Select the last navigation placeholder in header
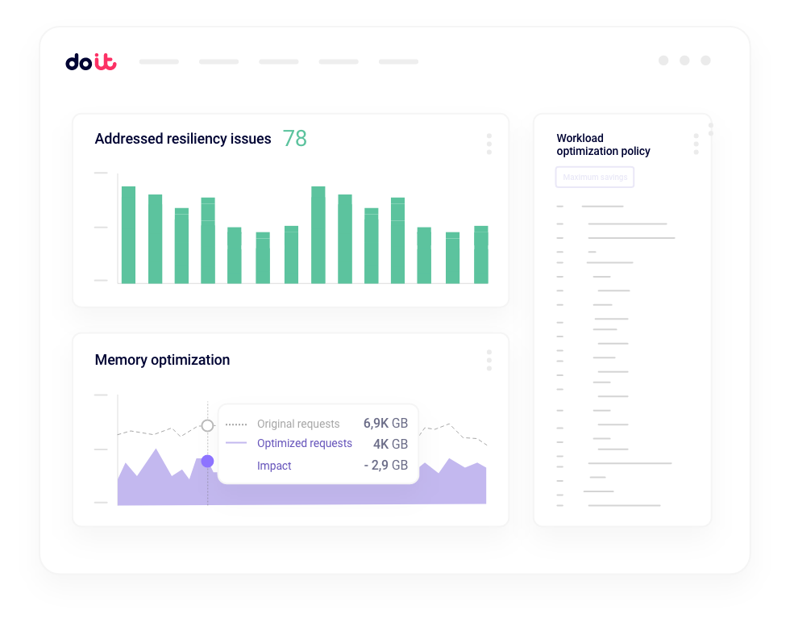The height and width of the screenshot is (627, 790). 398,61
